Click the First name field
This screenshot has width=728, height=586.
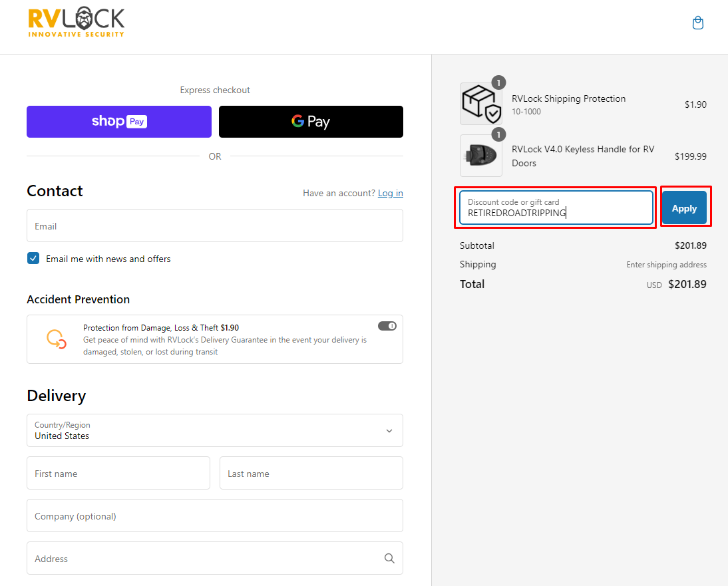[118, 474]
